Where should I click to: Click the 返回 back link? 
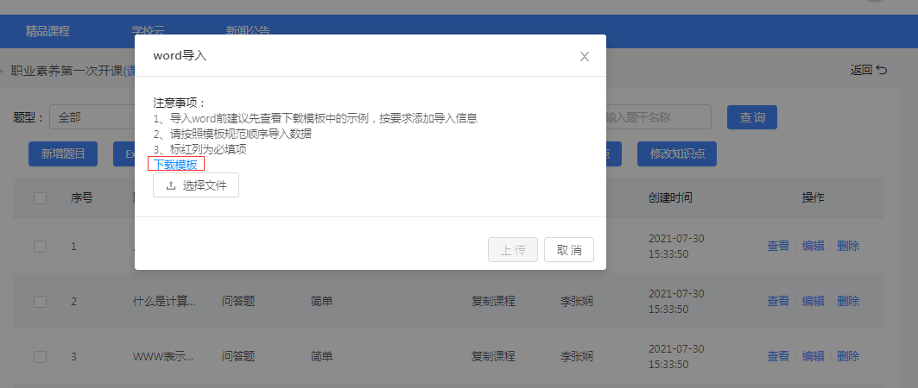coord(868,70)
